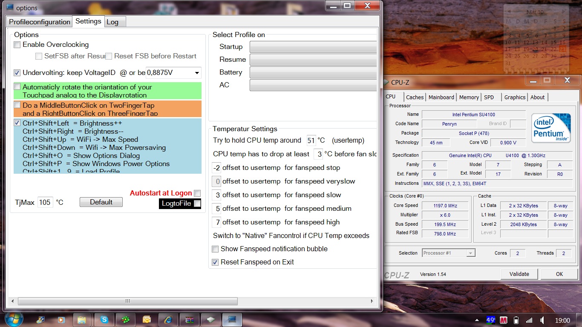Viewport: 582px width, 327px height.
Task: Click the TjMax 105 field
Action: click(45, 203)
